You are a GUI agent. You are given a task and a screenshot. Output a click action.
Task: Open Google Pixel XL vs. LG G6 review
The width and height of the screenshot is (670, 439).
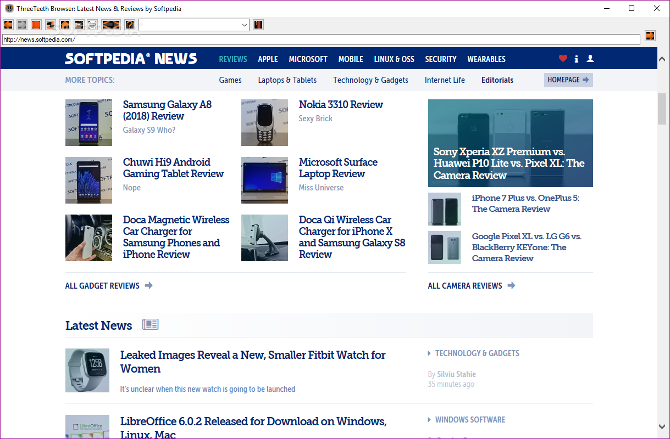click(x=527, y=247)
